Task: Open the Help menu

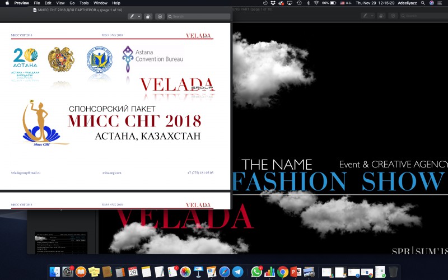Action: [116, 3]
